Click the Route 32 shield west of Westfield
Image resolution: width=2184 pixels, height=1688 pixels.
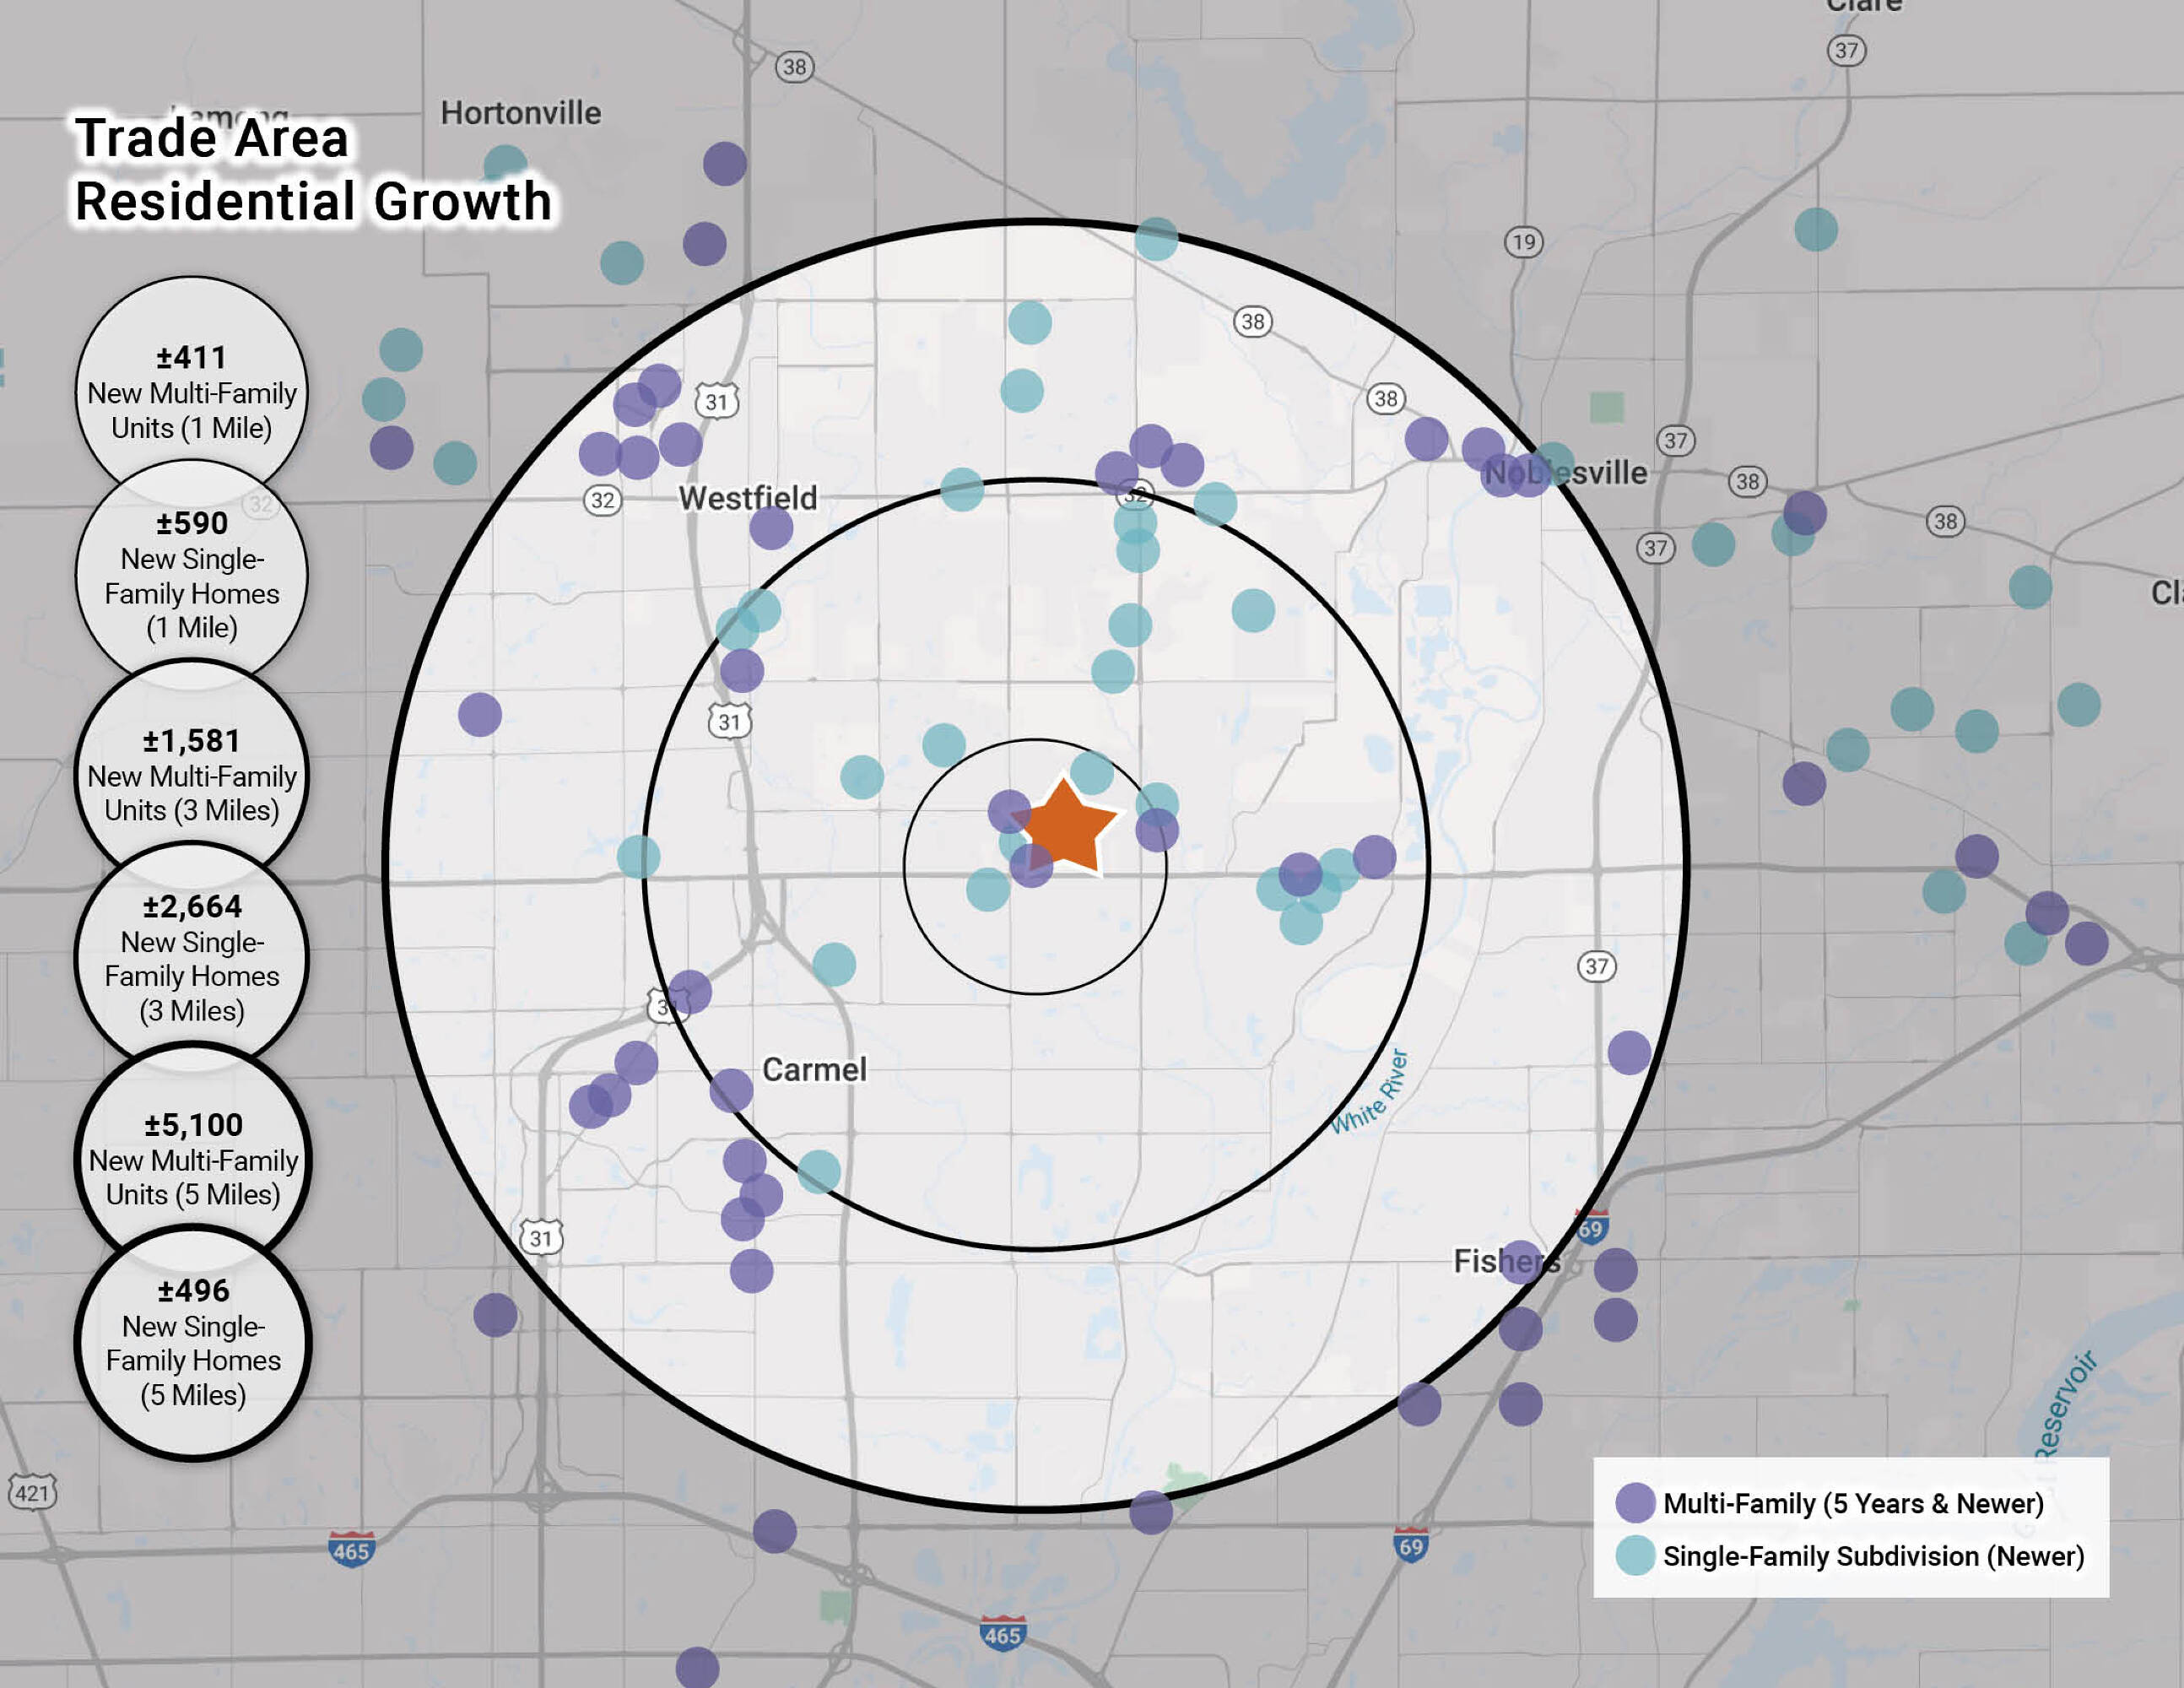(602, 500)
